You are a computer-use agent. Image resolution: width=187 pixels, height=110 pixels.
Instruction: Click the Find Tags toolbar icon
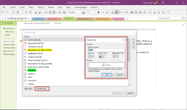[x=18, y=12]
